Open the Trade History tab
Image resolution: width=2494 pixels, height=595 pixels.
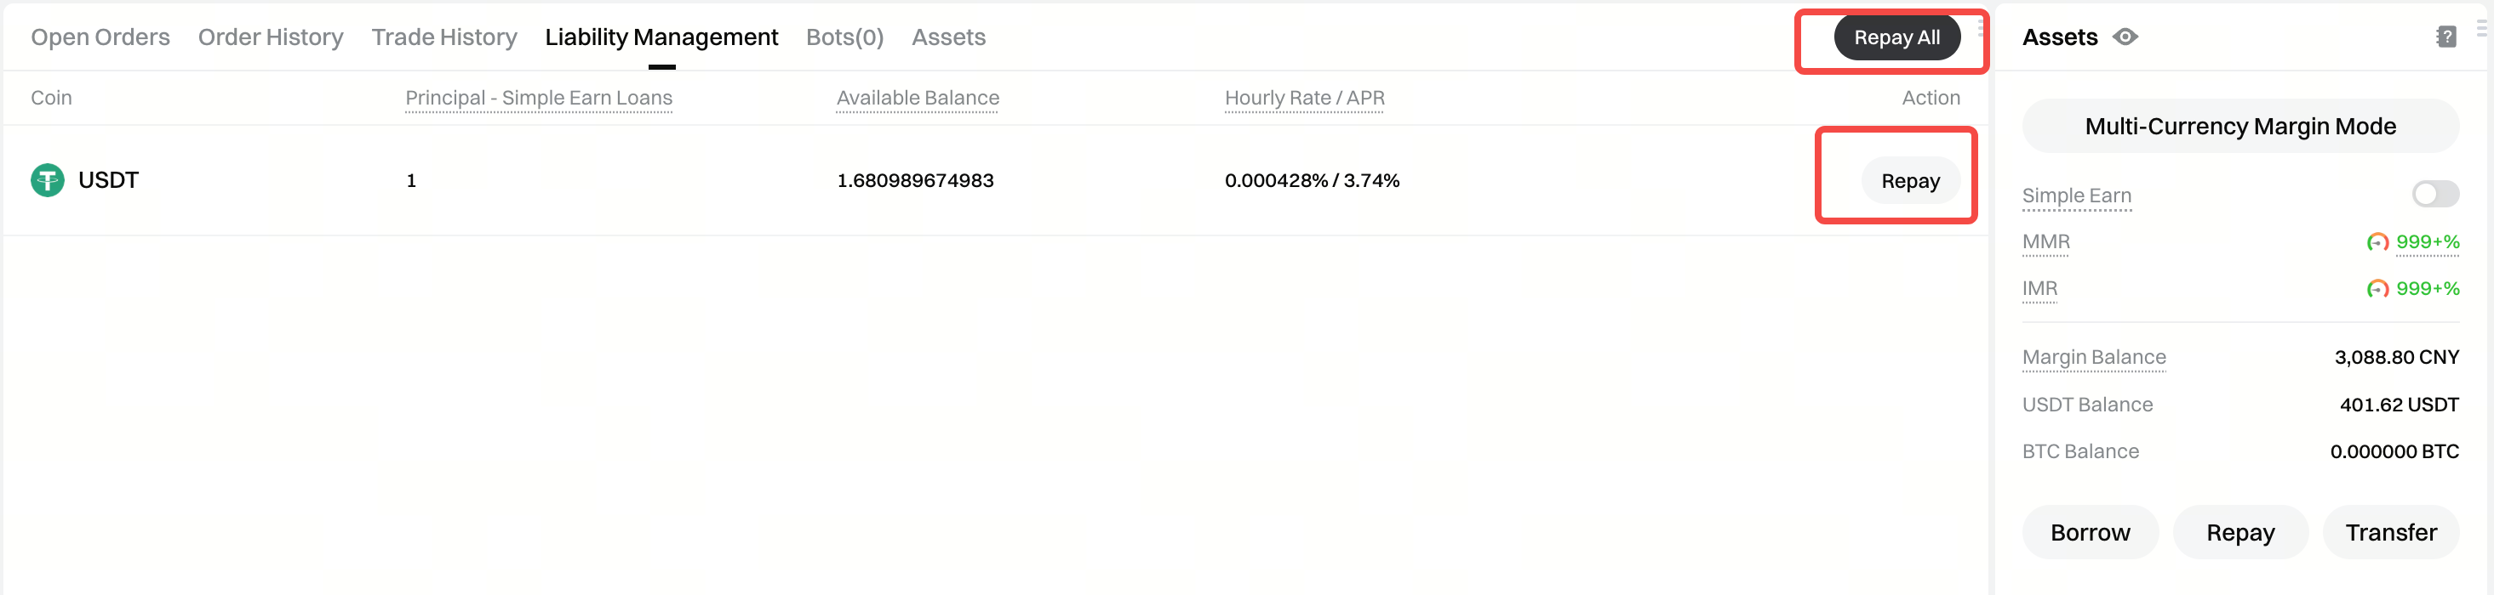pyautogui.click(x=443, y=37)
